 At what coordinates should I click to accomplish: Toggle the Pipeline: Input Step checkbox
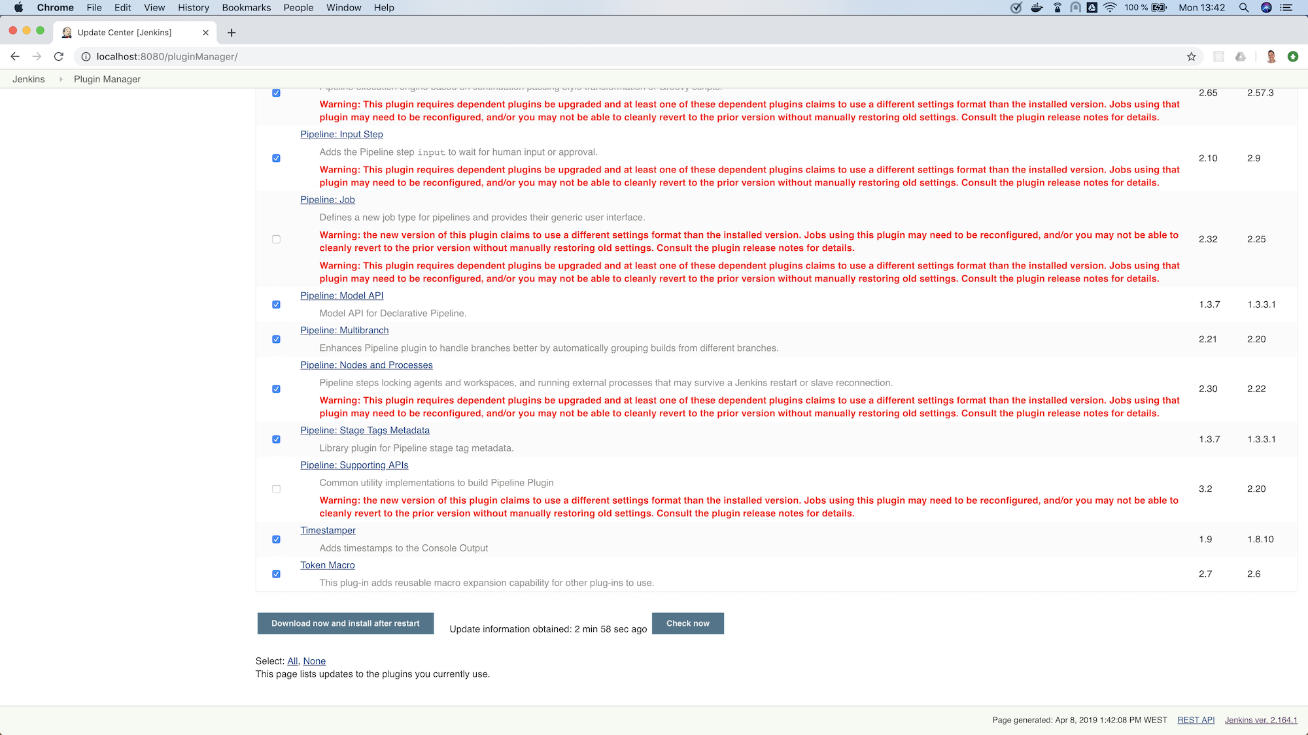[x=277, y=158]
